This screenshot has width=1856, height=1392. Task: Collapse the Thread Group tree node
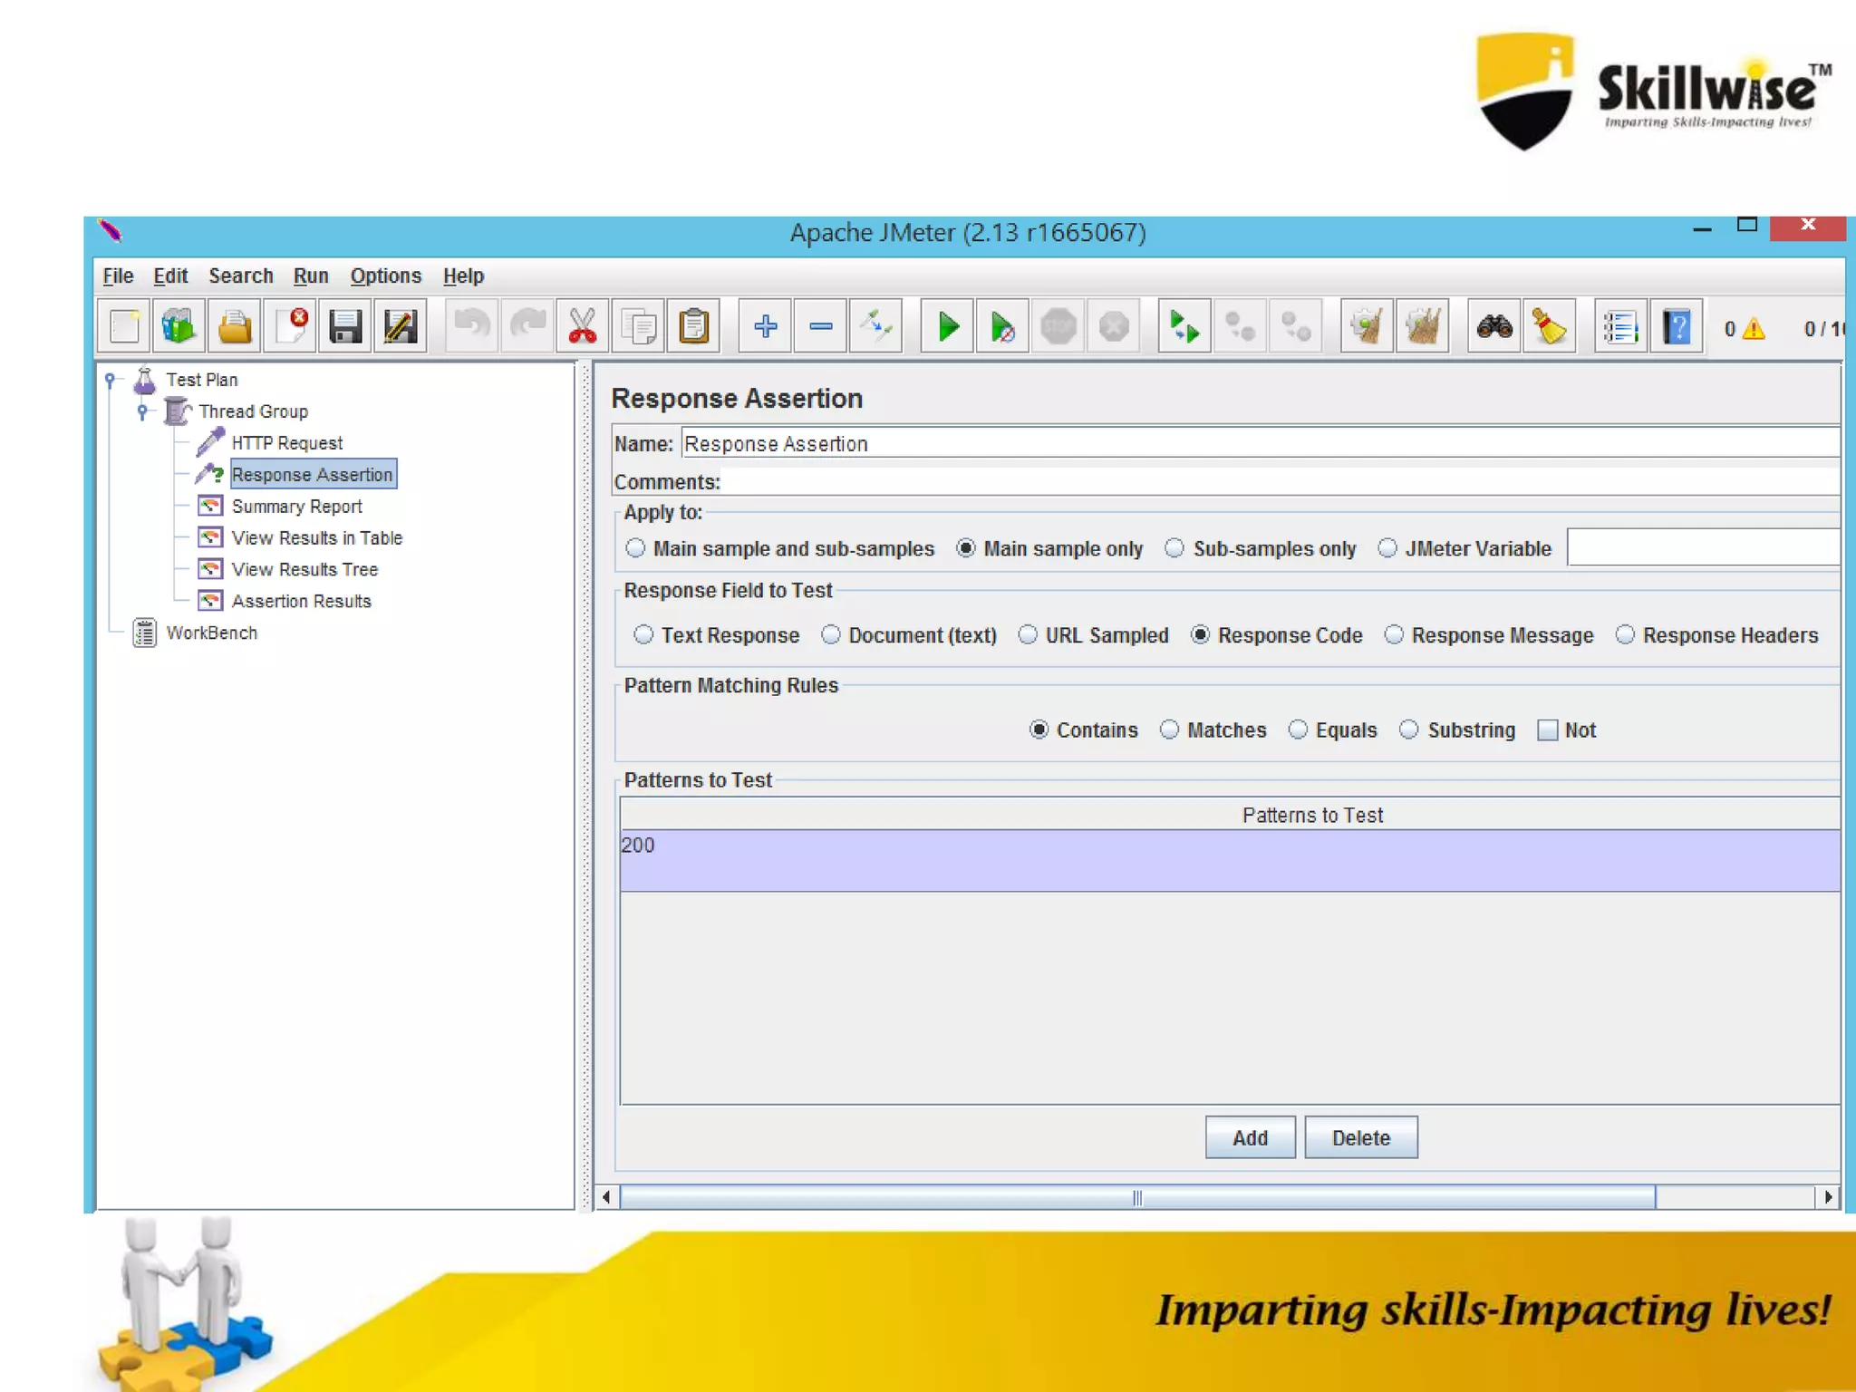coord(142,411)
